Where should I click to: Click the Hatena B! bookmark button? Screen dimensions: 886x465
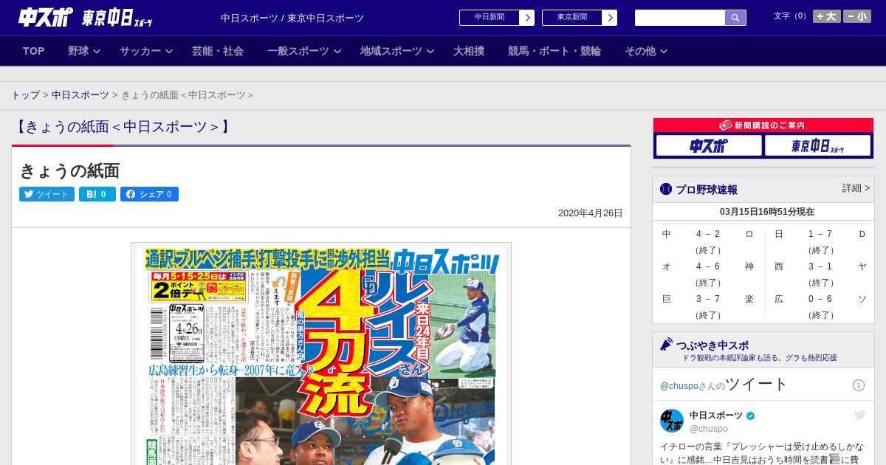[x=97, y=194]
